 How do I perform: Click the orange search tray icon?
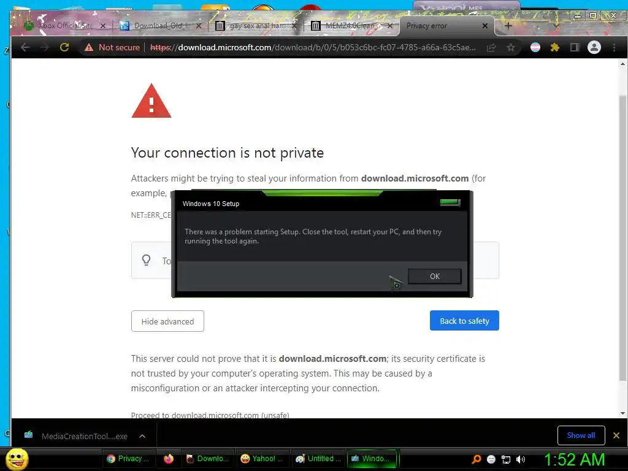[476, 459]
